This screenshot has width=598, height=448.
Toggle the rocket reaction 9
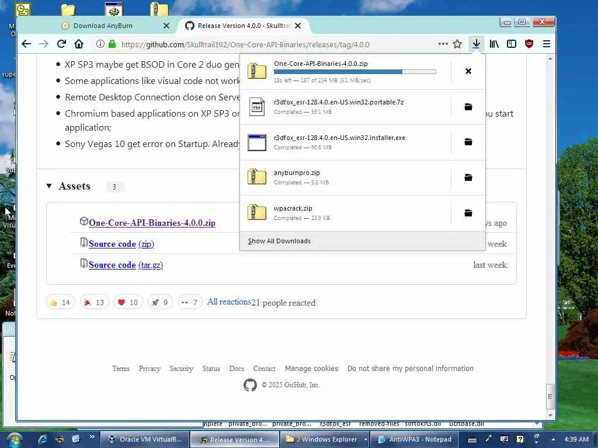point(160,303)
